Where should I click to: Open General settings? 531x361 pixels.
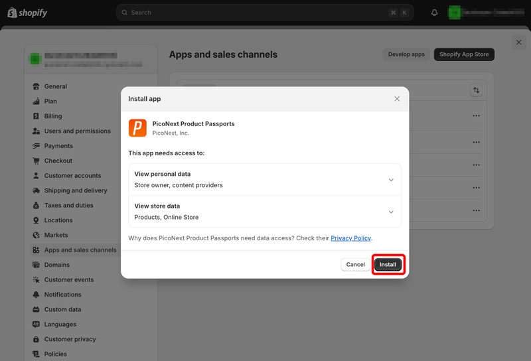click(x=56, y=86)
